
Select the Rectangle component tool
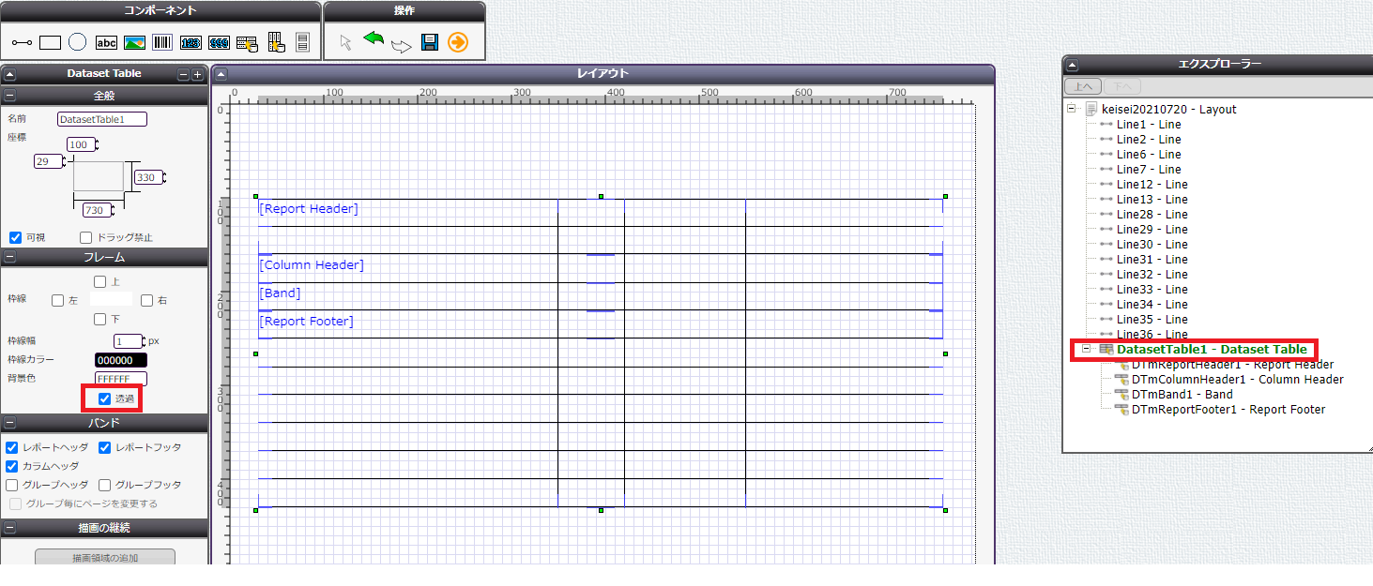click(x=50, y=42)
